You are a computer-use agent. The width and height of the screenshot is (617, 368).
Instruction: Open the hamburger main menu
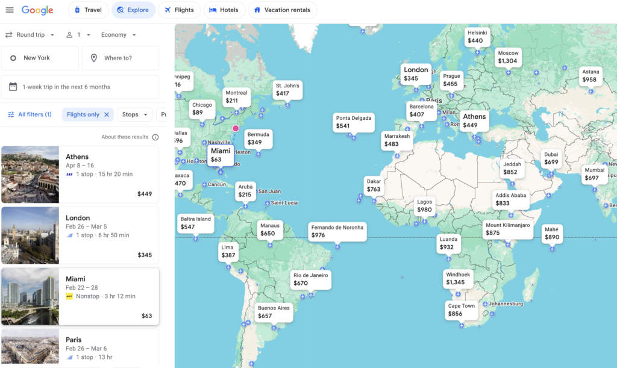coord(10,10)
